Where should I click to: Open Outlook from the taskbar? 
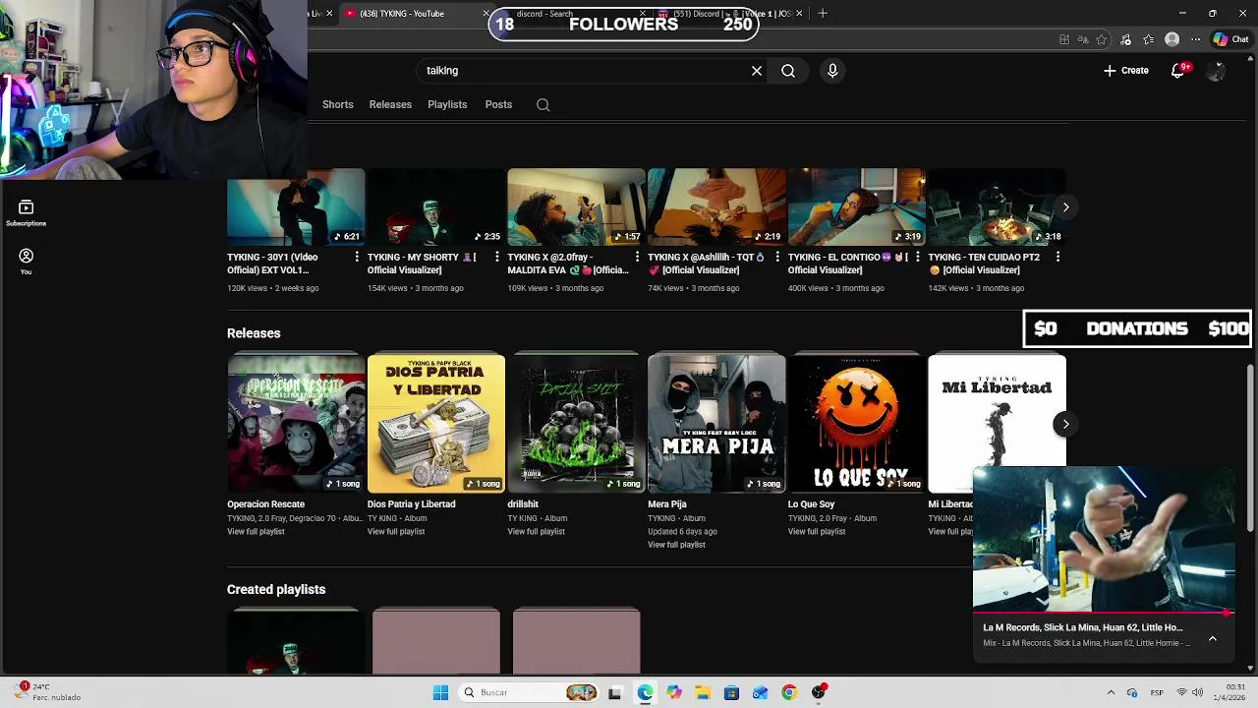(760, 692)
